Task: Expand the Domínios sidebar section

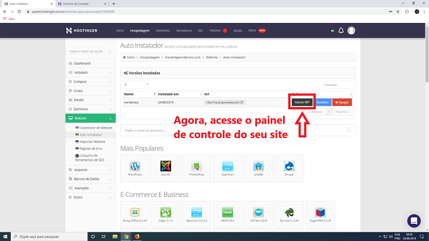Action: (90, 109)
